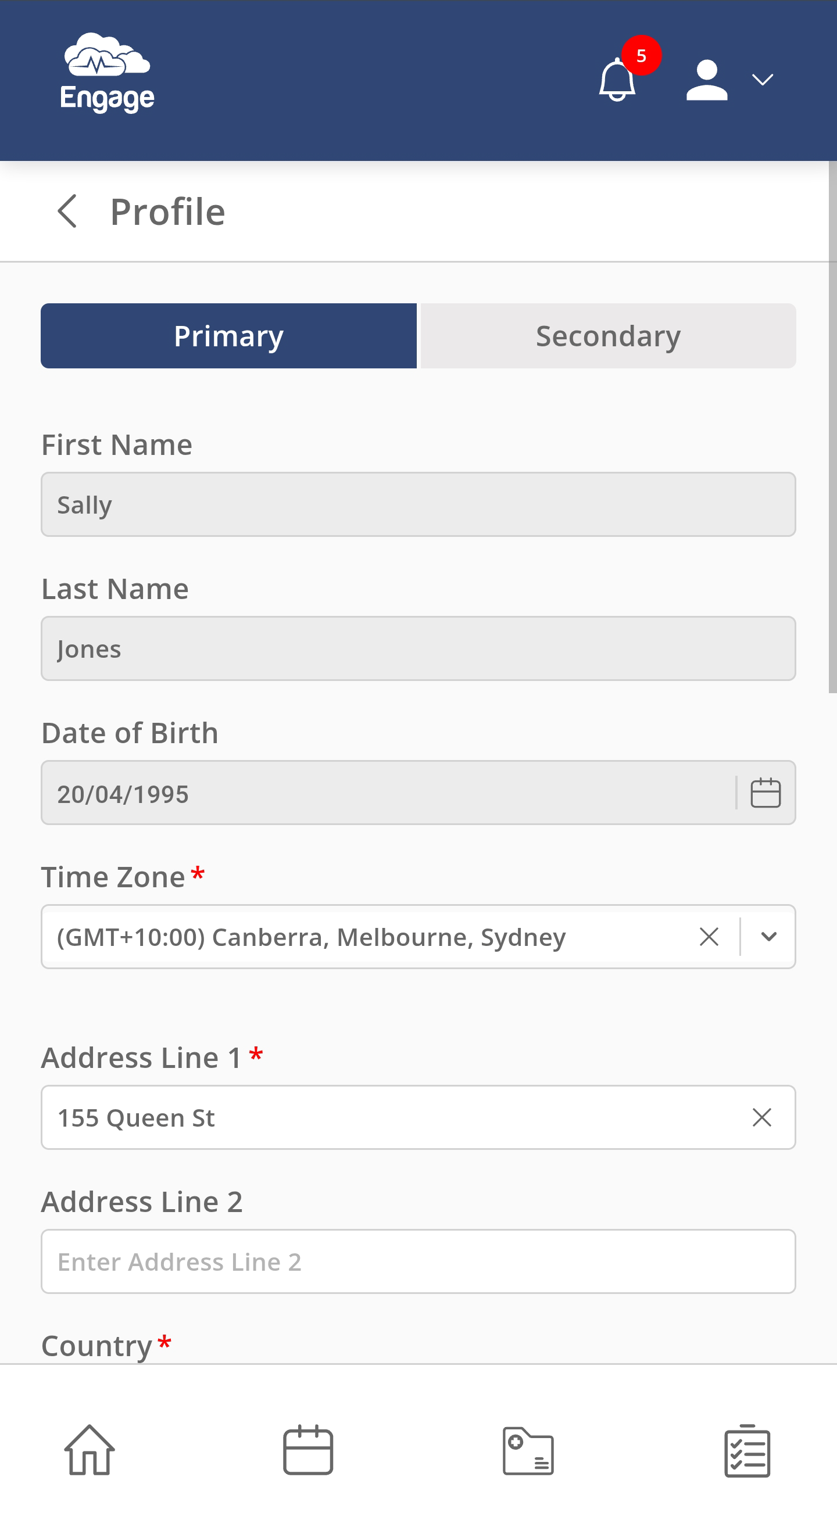Screen dimensions: 837x1520
Task: Open the checklist tasks in bottom navigation
Action: 747,1450
